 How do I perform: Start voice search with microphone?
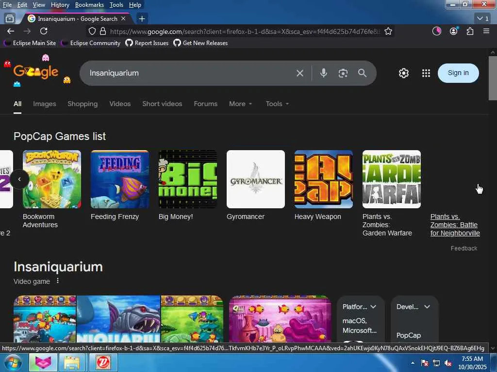point(324,73)
